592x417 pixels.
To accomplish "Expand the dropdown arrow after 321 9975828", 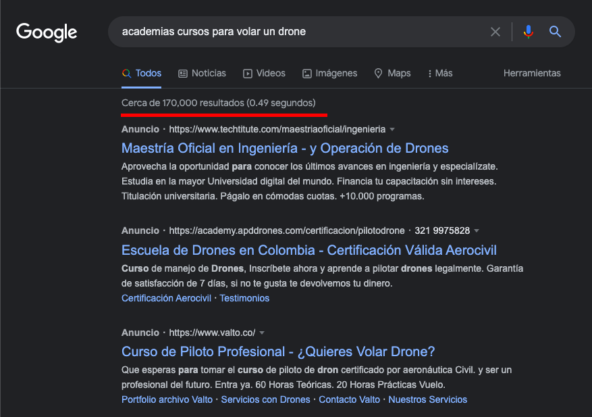I will (477, 231).
